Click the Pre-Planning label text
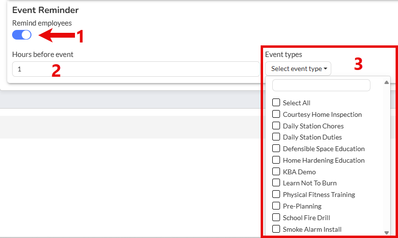 pyautogui.click(x=302, y=206)
